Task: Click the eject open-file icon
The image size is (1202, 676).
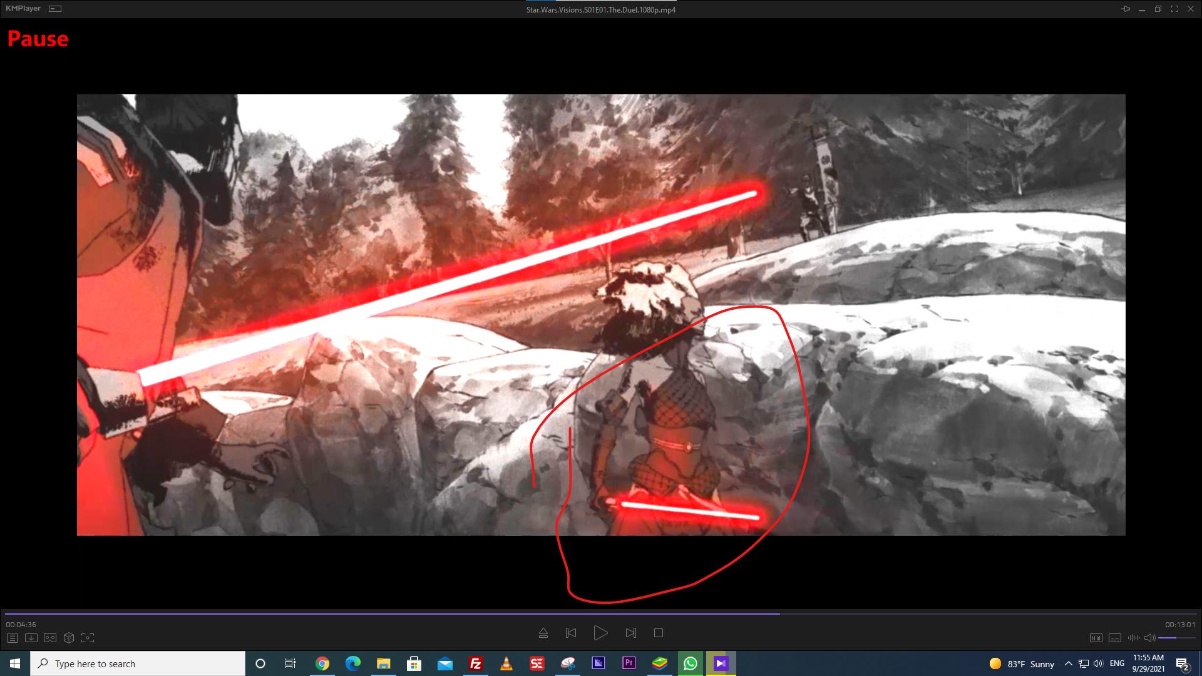Action: click(543, 633)
